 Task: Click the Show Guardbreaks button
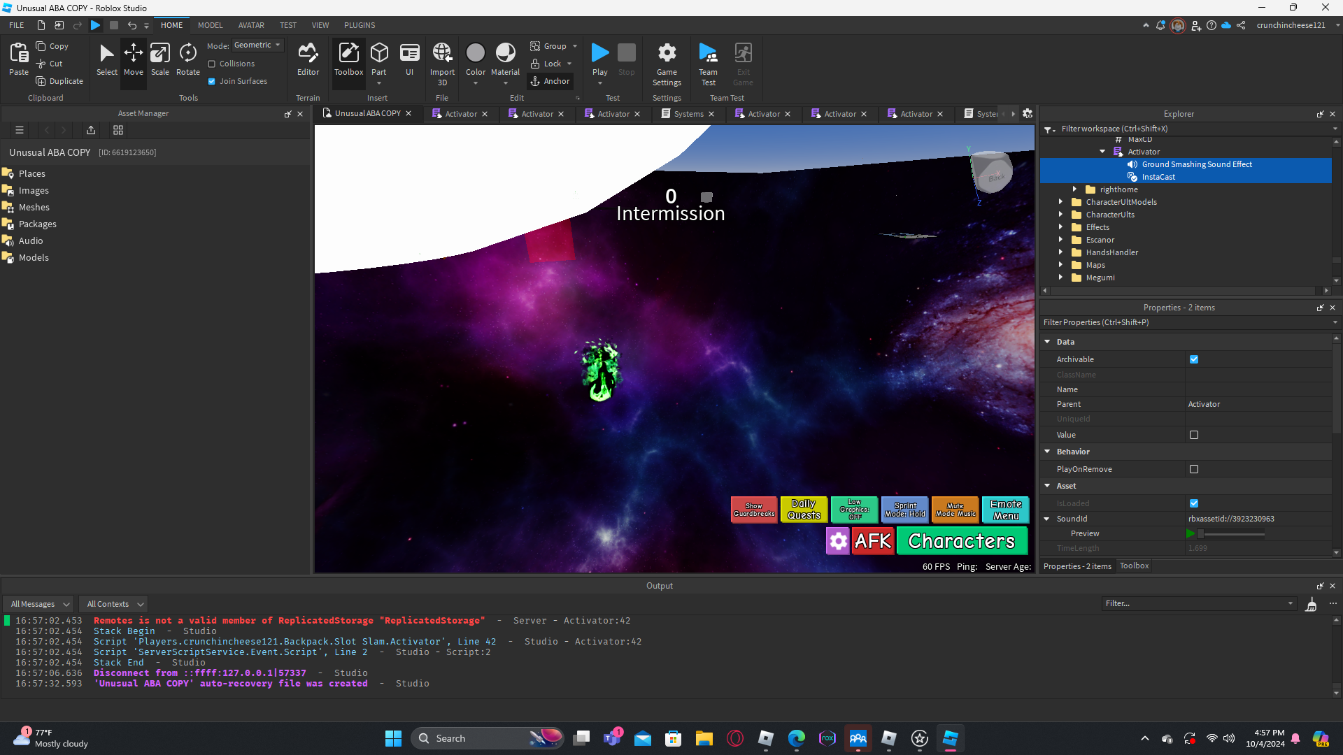(x=754, y=510)
